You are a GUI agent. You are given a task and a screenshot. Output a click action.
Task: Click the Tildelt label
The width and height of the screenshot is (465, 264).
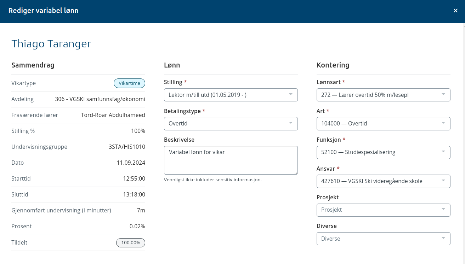(x=19, y=243)
